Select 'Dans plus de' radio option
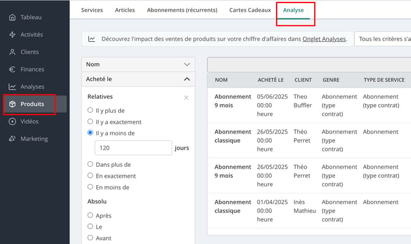This screenshot has width=411, height=244. click(x=90, y=164)
